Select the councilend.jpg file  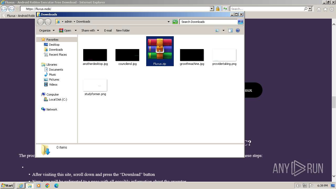click(127, 57)
